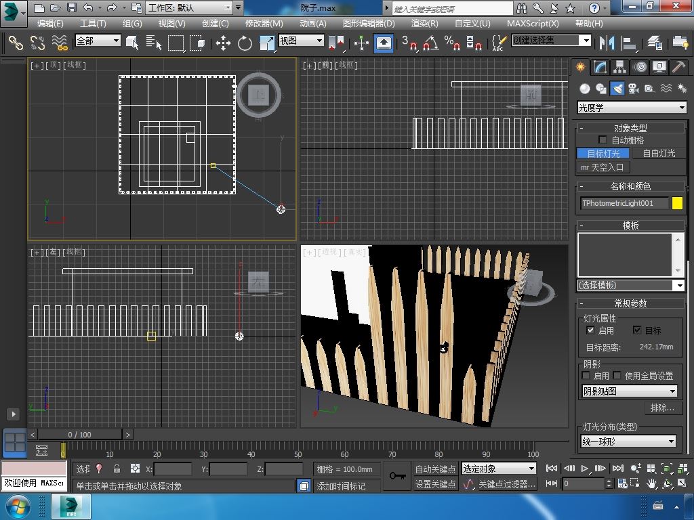Viewport: 694px width, 520px height.
Task: Click the 自由灯光 button
Action: click(659, 154)
